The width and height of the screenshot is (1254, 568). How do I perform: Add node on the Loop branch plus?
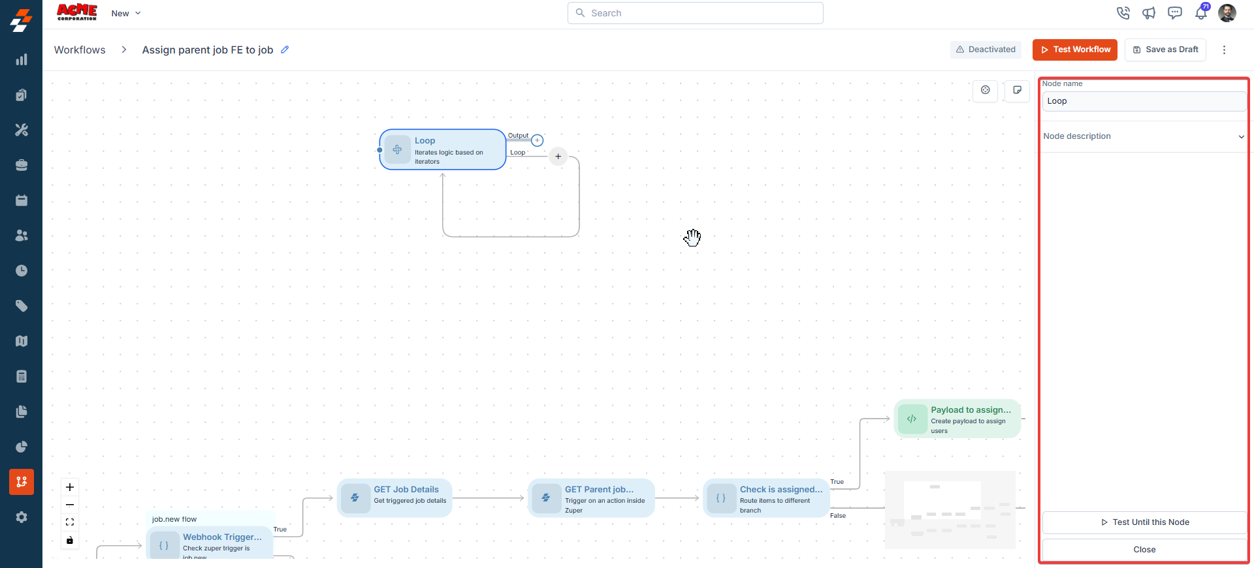[558, 157]
